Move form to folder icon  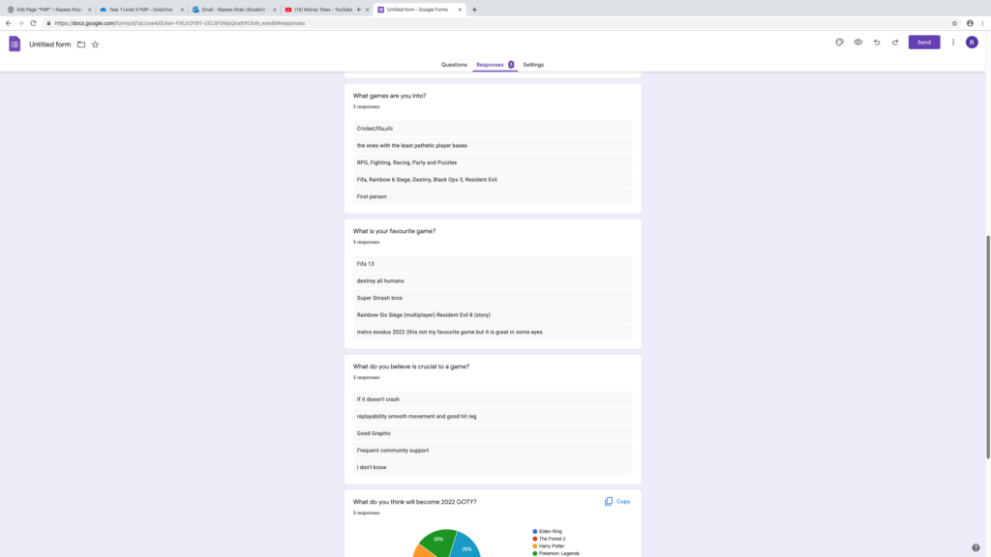(81, 44)
